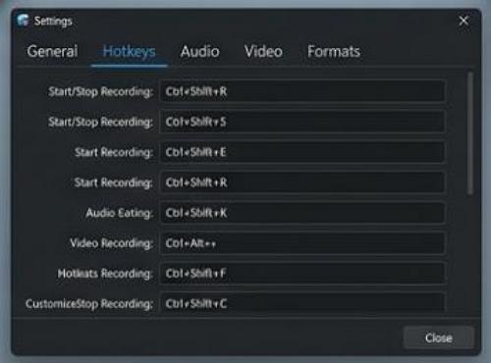The height and width of the screenshot is (363, 491).
Task: Select the first Start Recording hotkey field
Action: point(302,152)
